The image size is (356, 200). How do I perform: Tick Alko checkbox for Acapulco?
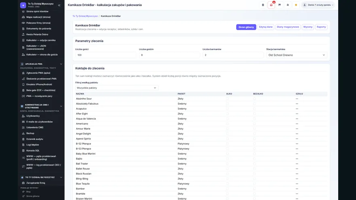227,109
